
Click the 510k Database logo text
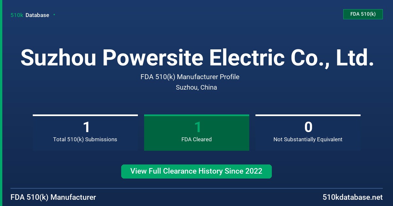pyautogui.click(x=30, y=15)
